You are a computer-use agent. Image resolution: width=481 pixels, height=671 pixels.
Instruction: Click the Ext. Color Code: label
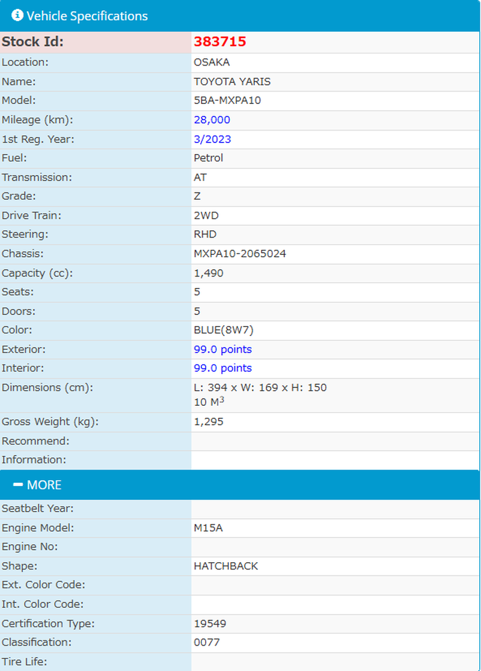point(43,584)
